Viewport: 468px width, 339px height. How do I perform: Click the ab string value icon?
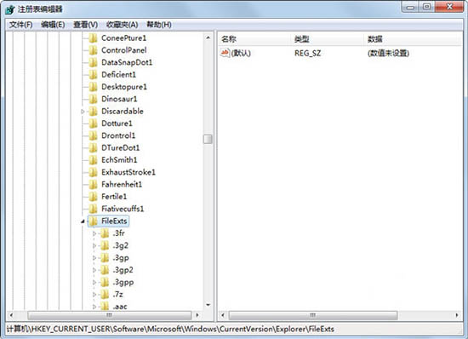pos(225,53)
